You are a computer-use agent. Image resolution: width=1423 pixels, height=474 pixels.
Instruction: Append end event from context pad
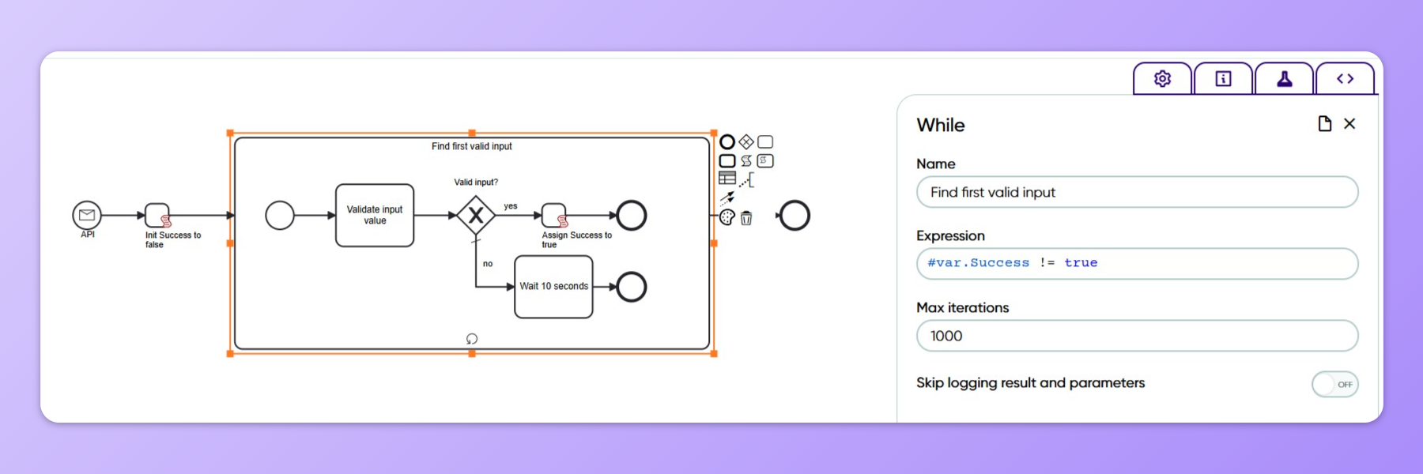point(727,142)
